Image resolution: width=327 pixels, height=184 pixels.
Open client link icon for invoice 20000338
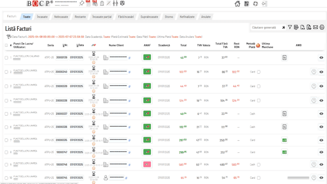point(130,101)
